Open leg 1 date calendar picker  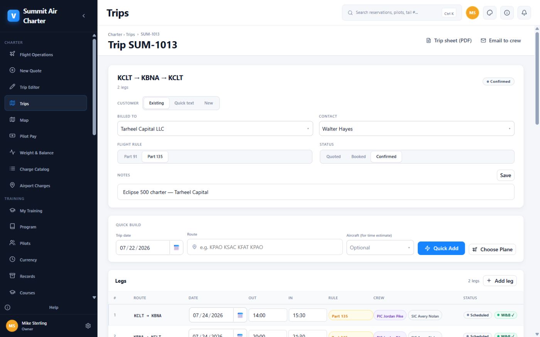coord(240,315)
